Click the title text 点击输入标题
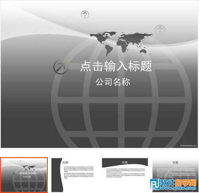Screen dimensions: 199x193 [116, 66]
